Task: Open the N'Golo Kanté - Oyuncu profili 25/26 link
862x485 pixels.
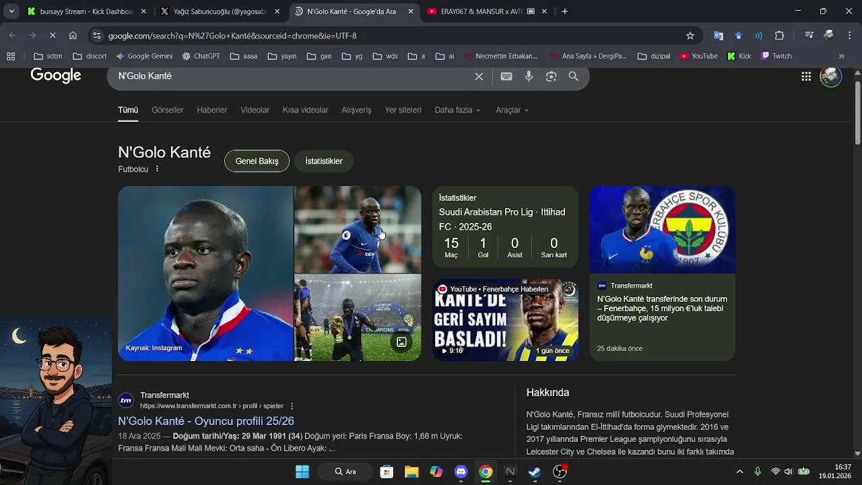Action: [206, 421]
